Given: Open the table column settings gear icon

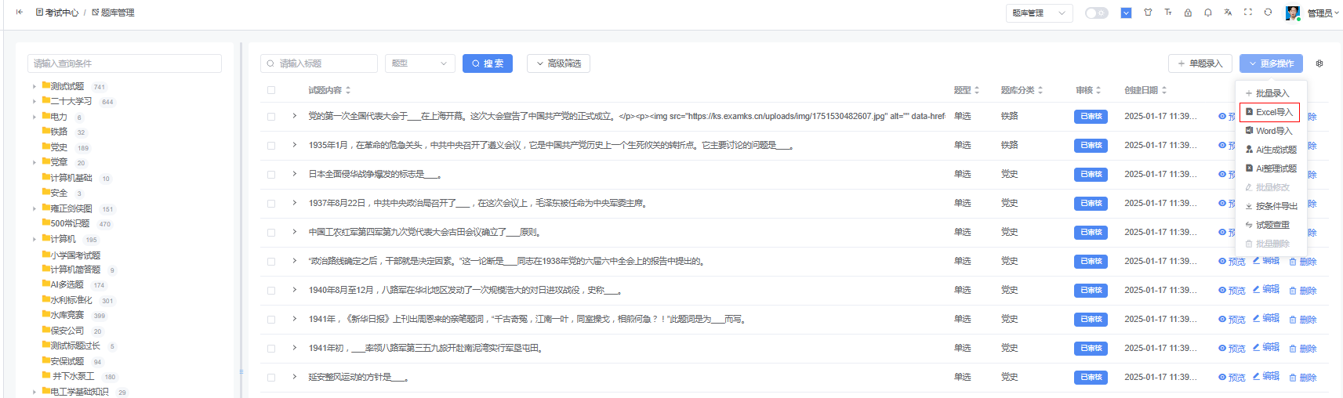Looking at the screenshot, I should pos(1319,63).
